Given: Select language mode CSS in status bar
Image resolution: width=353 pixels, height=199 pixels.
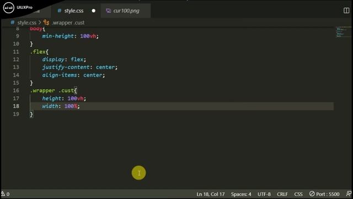Looking at the screenshot, I should click(x=298, y=194).
